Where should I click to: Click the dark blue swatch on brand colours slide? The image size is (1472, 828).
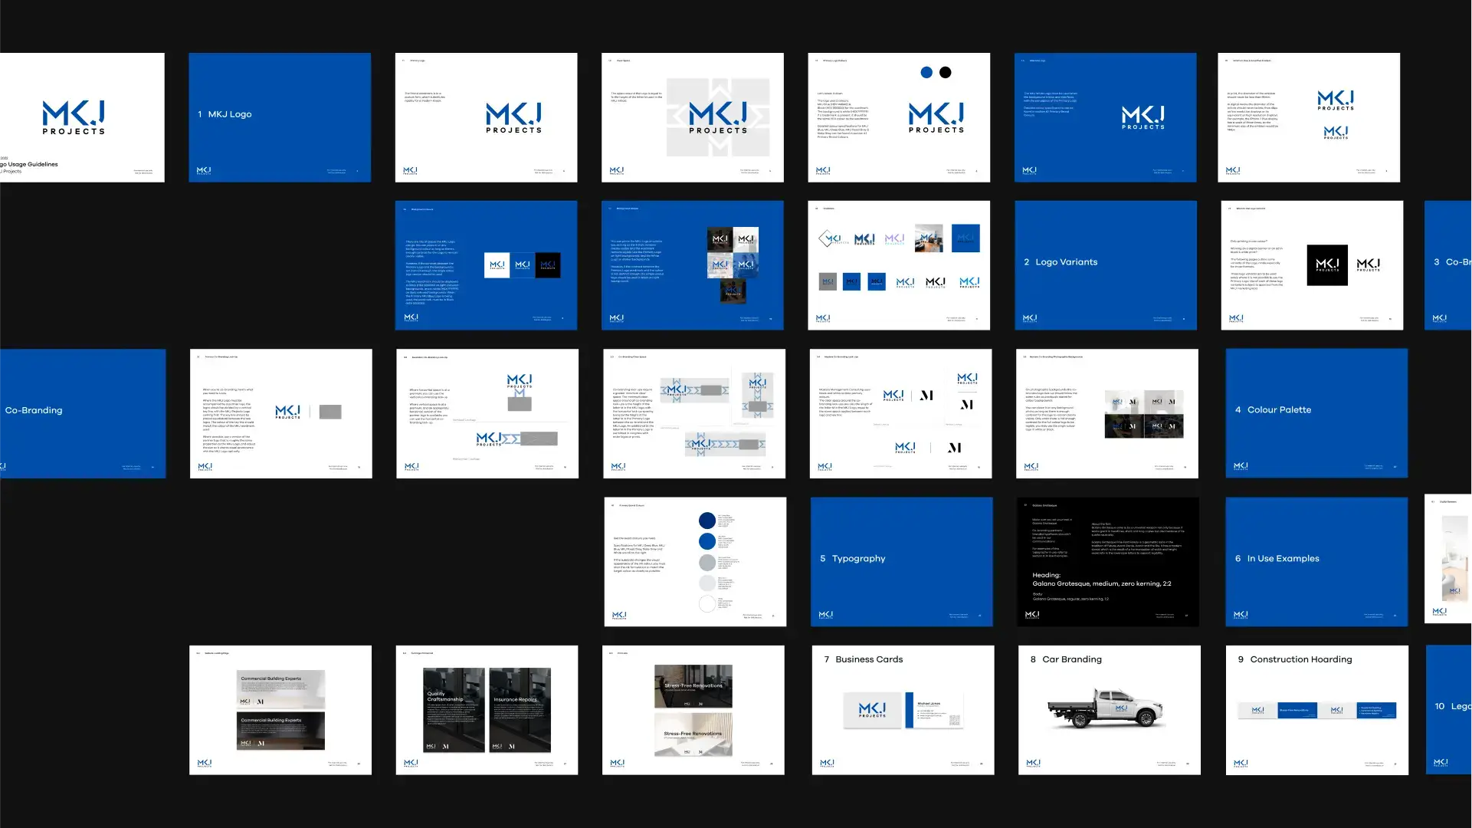click(x=706, y=521)
